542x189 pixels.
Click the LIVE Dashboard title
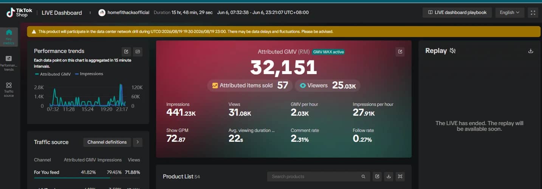click(x=62, y=13)
